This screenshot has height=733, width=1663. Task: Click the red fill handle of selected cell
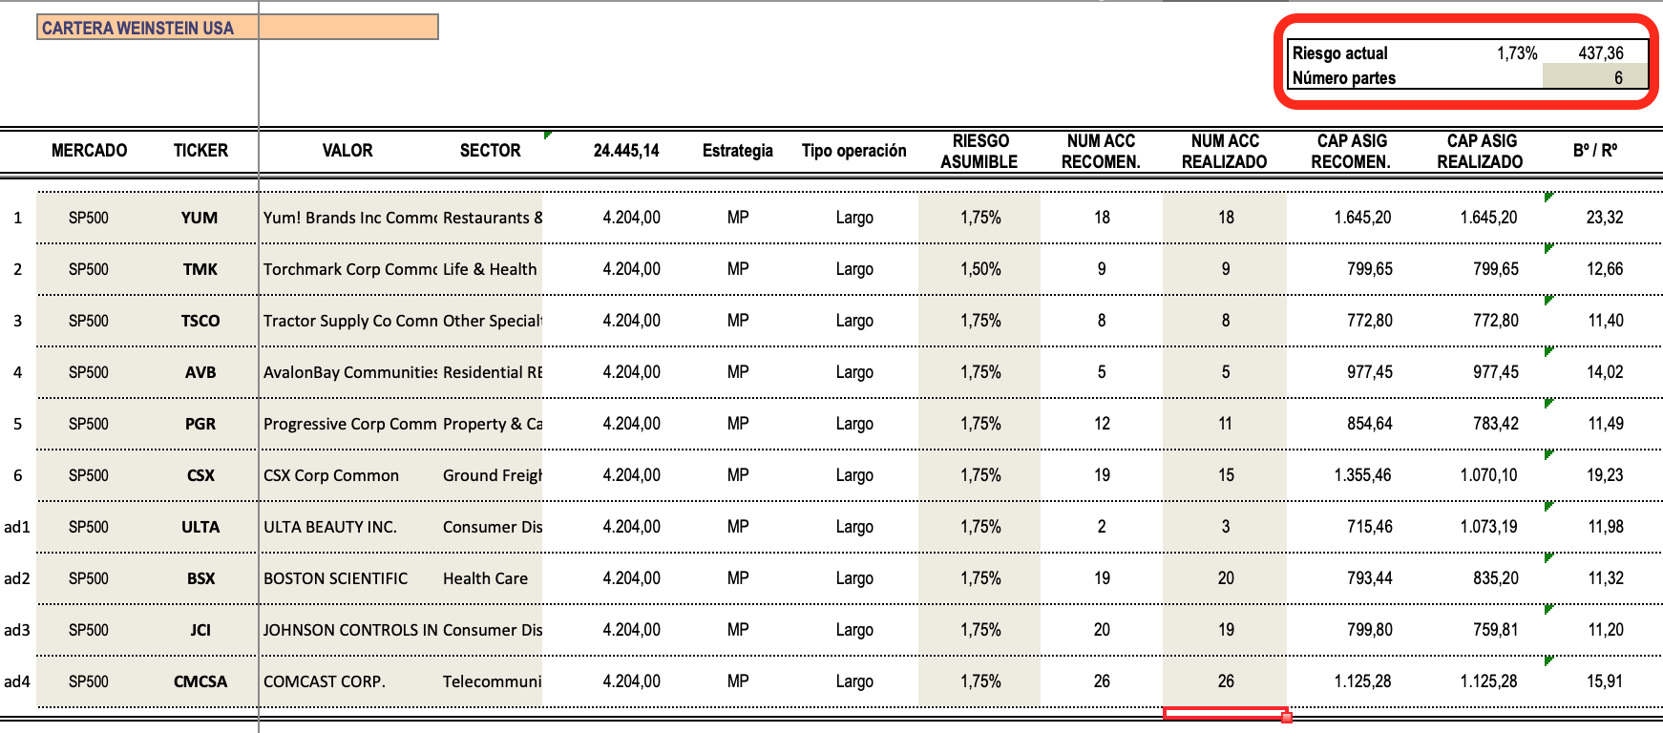(x=1287, y=718)
